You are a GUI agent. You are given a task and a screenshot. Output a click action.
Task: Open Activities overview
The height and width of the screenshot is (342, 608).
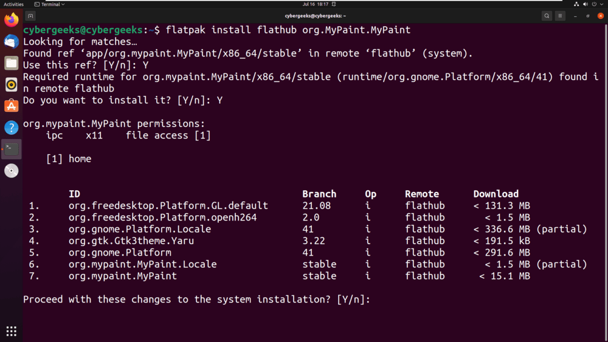click(x=13, y=4)
